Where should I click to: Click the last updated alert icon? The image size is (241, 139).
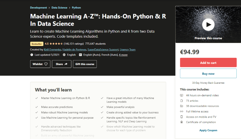coord(32,55)
